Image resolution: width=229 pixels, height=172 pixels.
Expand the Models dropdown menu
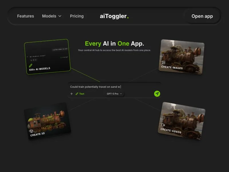pos(52,16)
